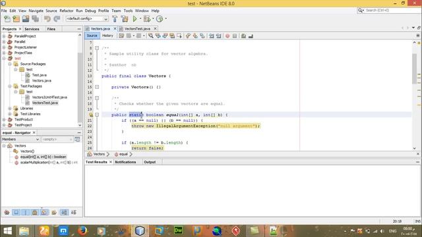Click Find Next Occurrence editor icon
The width and height of the screenshot is (422, 237).
pos(165,36)
